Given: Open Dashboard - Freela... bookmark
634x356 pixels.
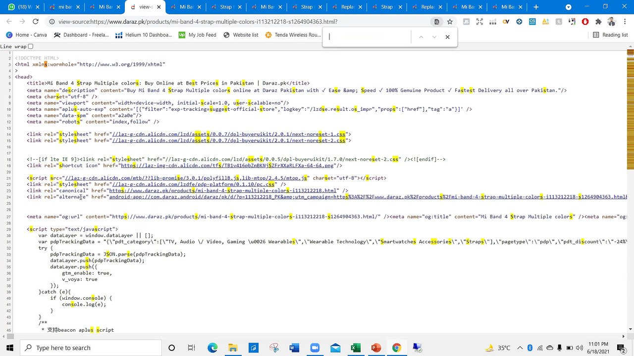Looking at the screenshot, I should point(81,35).
